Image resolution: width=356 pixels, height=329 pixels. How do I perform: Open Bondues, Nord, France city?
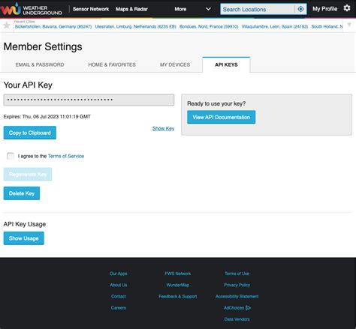click(x=209, y=26)
